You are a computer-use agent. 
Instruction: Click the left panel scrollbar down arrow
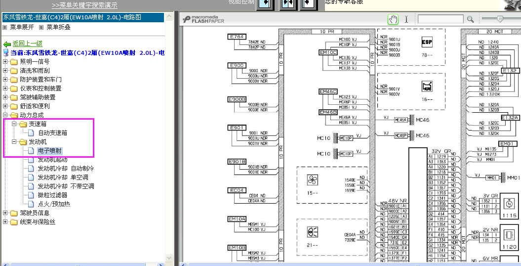click(169, 258)
